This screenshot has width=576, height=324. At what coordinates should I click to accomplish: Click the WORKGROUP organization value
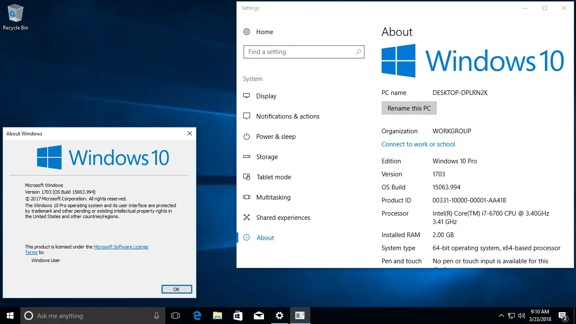pyautogui.click(x=452, y=131)
